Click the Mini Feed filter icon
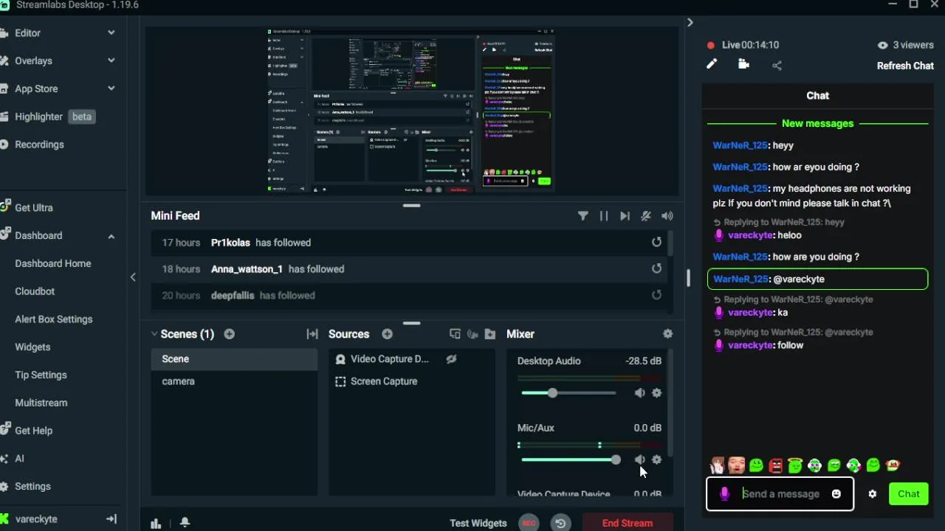 (x=583, y=216)
